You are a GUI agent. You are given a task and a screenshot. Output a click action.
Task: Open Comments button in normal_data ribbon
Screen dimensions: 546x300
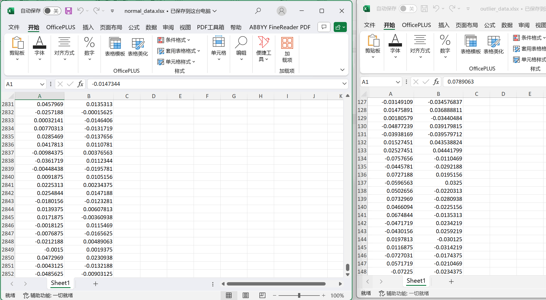pyautogui.click(x=324, y=27)
